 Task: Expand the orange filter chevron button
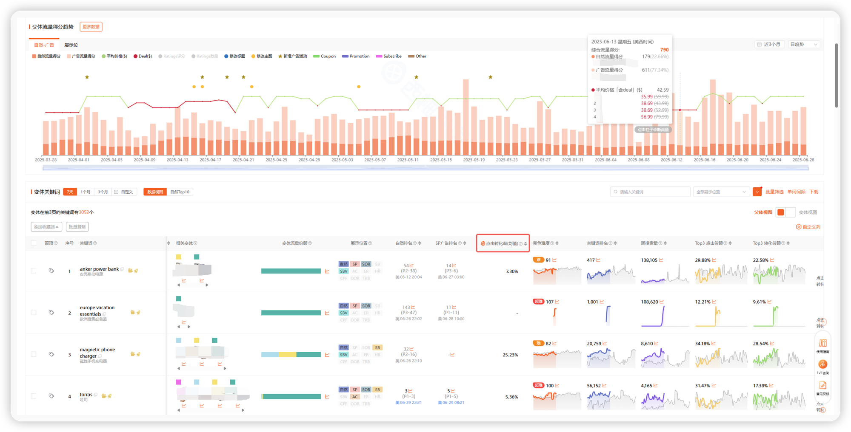757,192
